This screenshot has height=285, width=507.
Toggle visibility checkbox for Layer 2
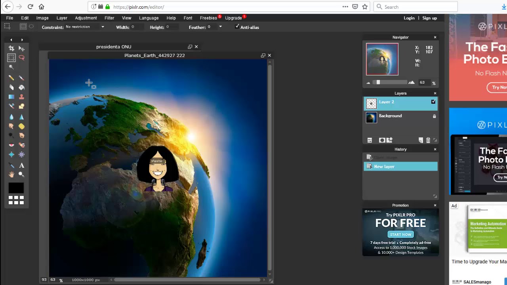[433, 102]
